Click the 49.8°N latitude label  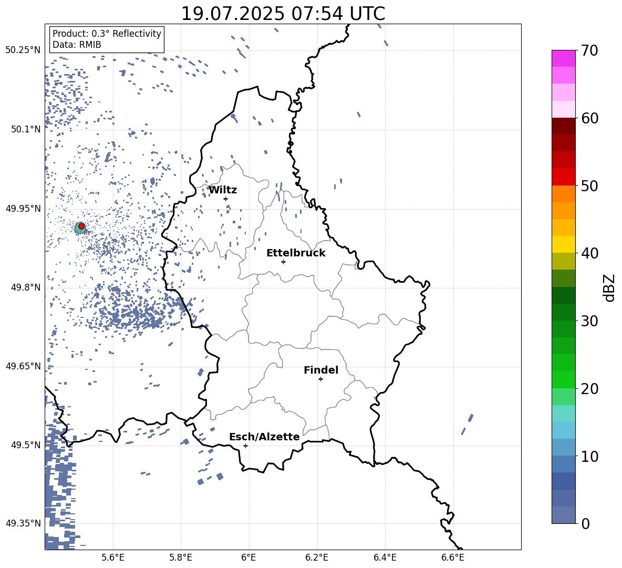point(26,287)
